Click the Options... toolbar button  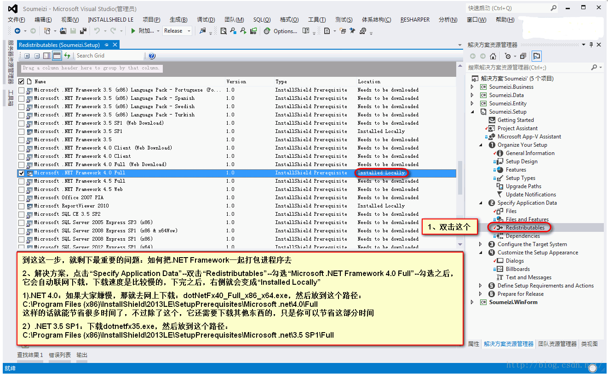tap(285, 31)
